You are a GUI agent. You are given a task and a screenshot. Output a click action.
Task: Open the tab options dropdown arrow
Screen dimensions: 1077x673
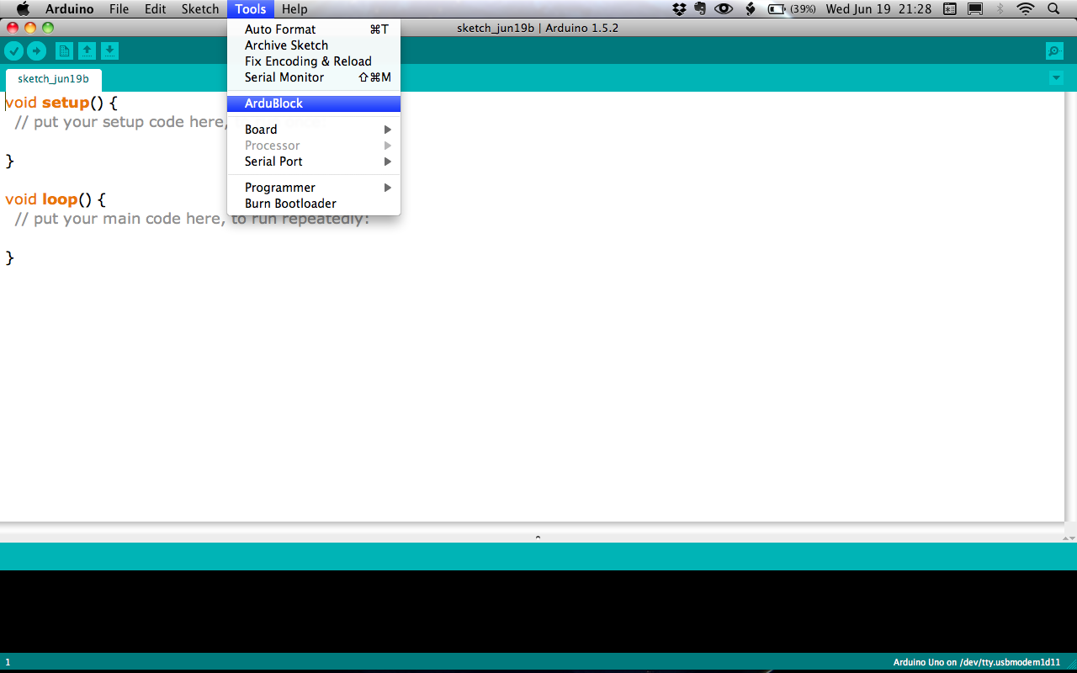click(1056, 78)
